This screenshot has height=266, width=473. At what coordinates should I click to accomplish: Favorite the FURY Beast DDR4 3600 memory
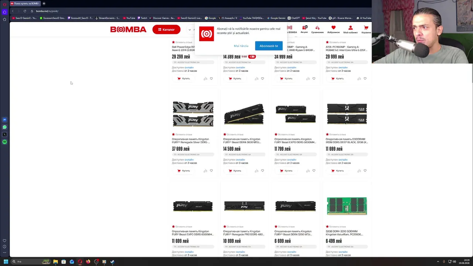coord(262,171)
